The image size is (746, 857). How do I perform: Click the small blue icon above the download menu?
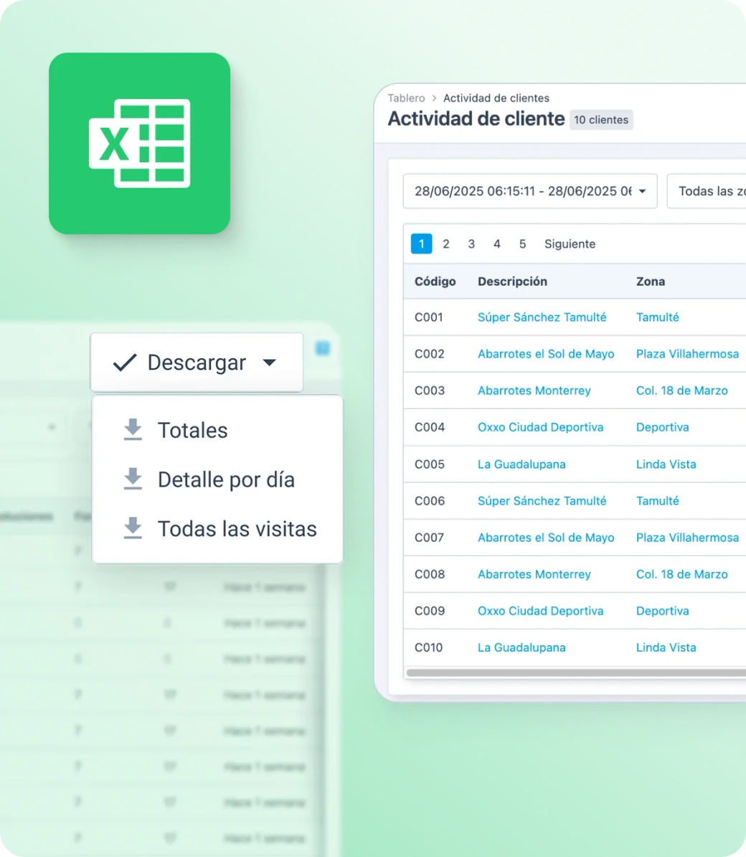[323, 347]
